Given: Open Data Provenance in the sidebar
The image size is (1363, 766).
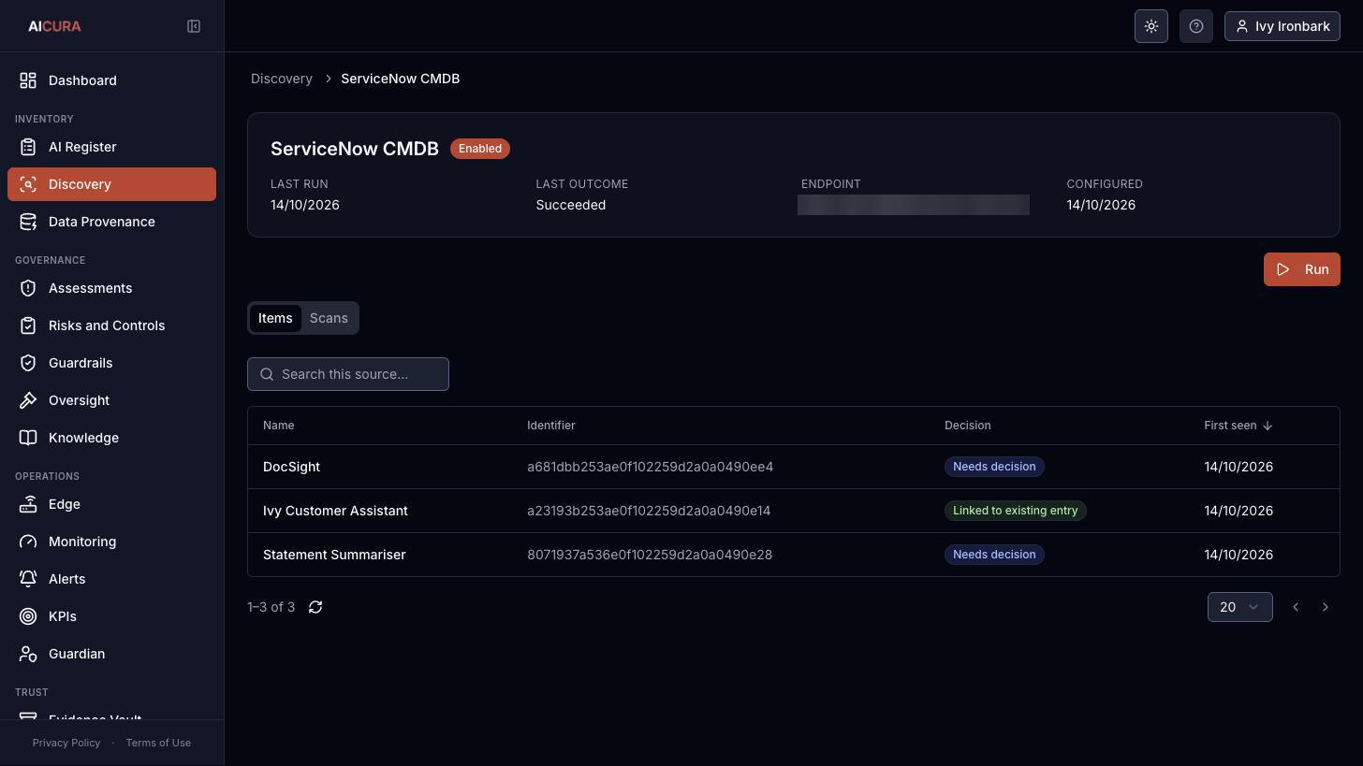Looking at the screenshot, I should (111, 222).
